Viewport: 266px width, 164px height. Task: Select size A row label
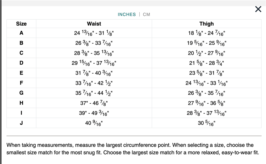[x=21, y=33]
